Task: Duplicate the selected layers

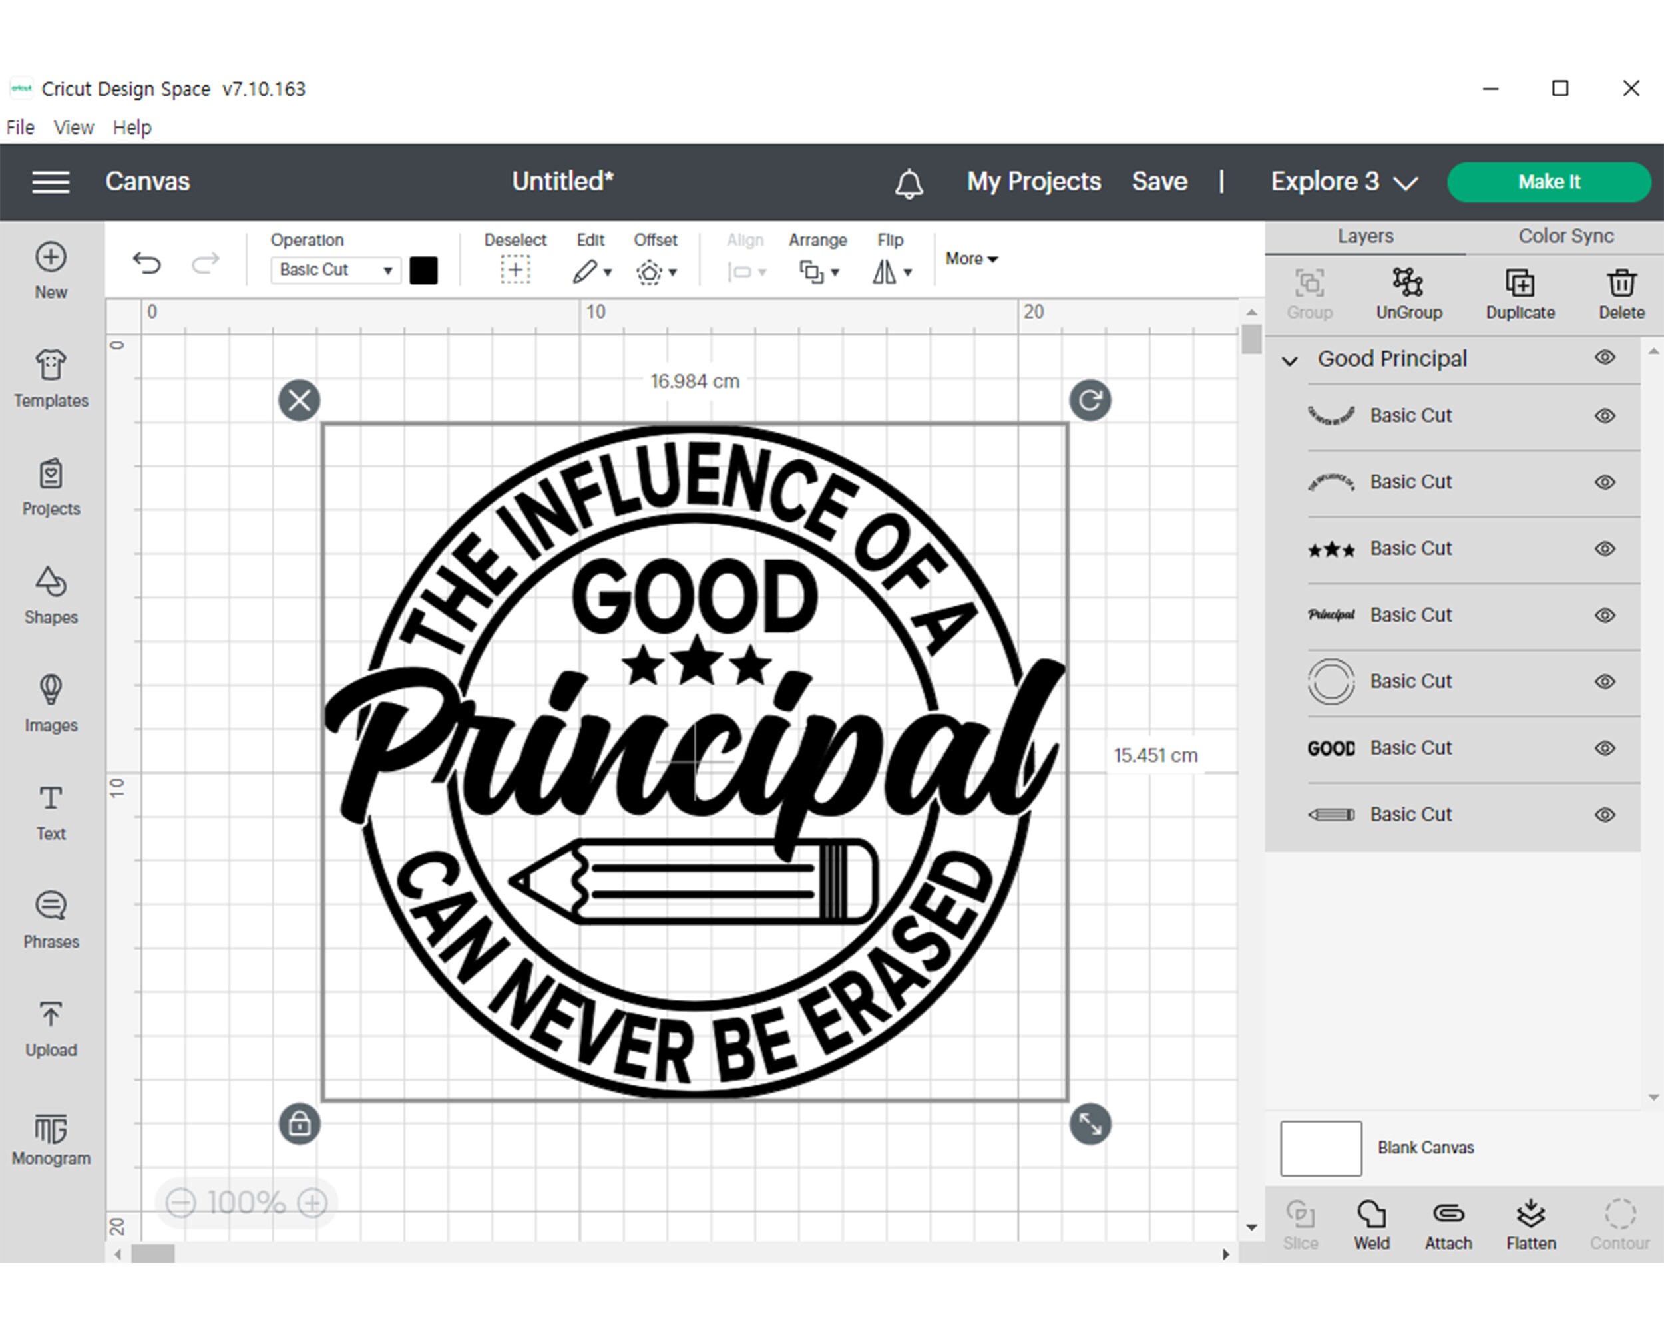Action: (x=1520, y=294)
